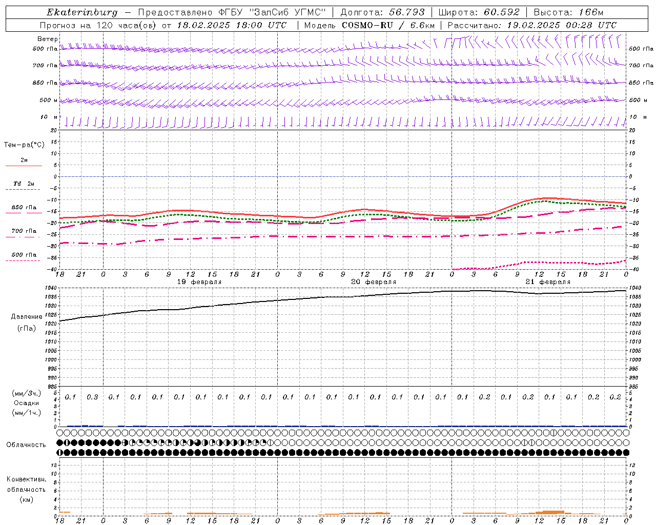The image size is (656, 525).
Task: Select the Долгота: 56.793 value
Action: [x=382, y=12]
